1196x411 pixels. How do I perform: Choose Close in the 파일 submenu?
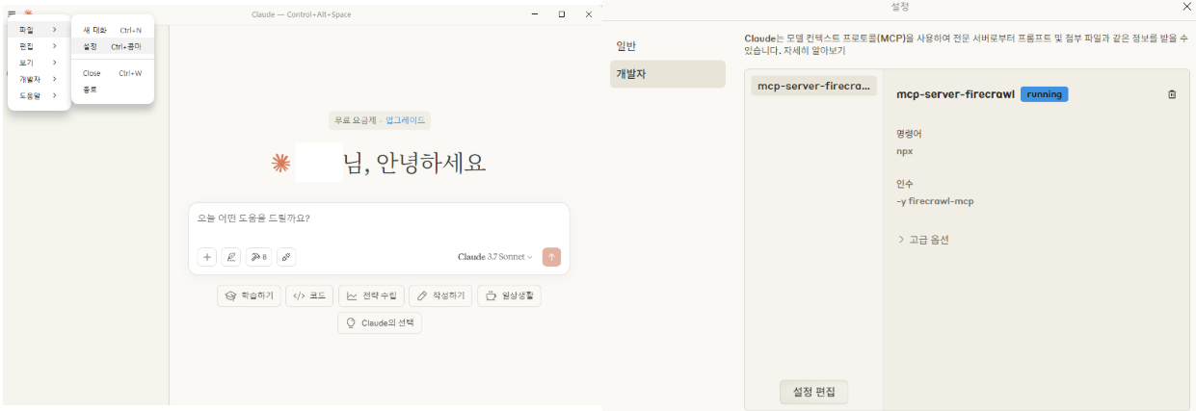click(112, 73)
